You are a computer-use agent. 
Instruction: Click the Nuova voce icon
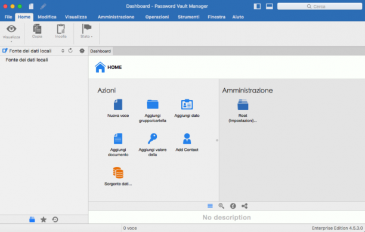coord(118,104)
